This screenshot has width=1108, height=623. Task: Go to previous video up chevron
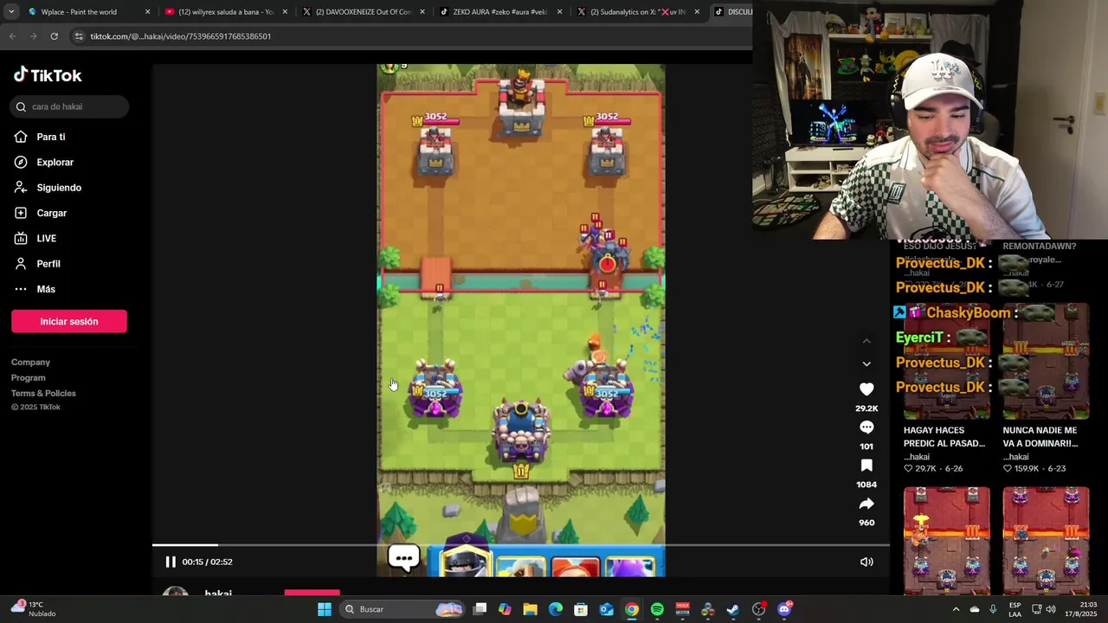tap(866, 341)
